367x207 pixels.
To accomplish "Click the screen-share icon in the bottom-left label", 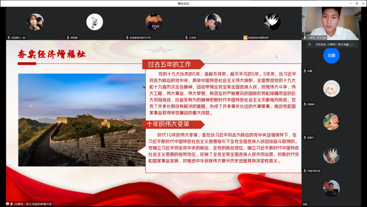I will pos(7,204).
